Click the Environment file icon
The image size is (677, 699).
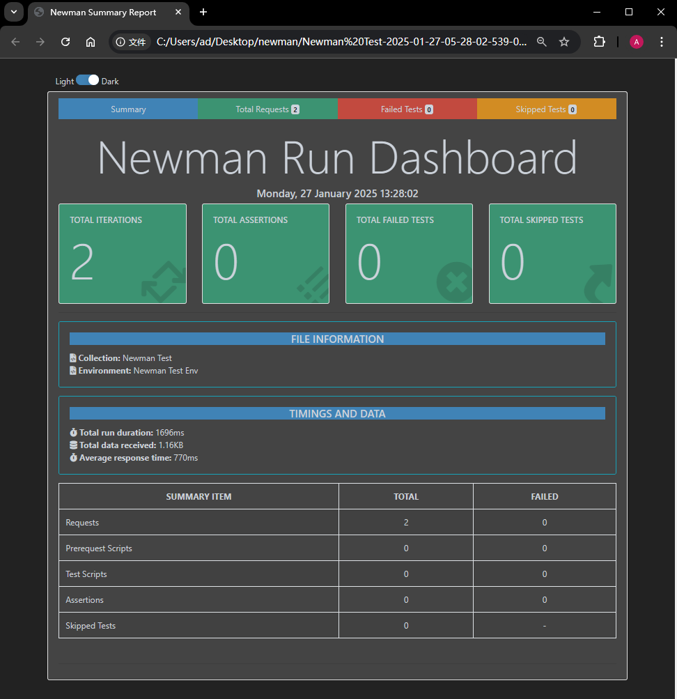point(73,371)
